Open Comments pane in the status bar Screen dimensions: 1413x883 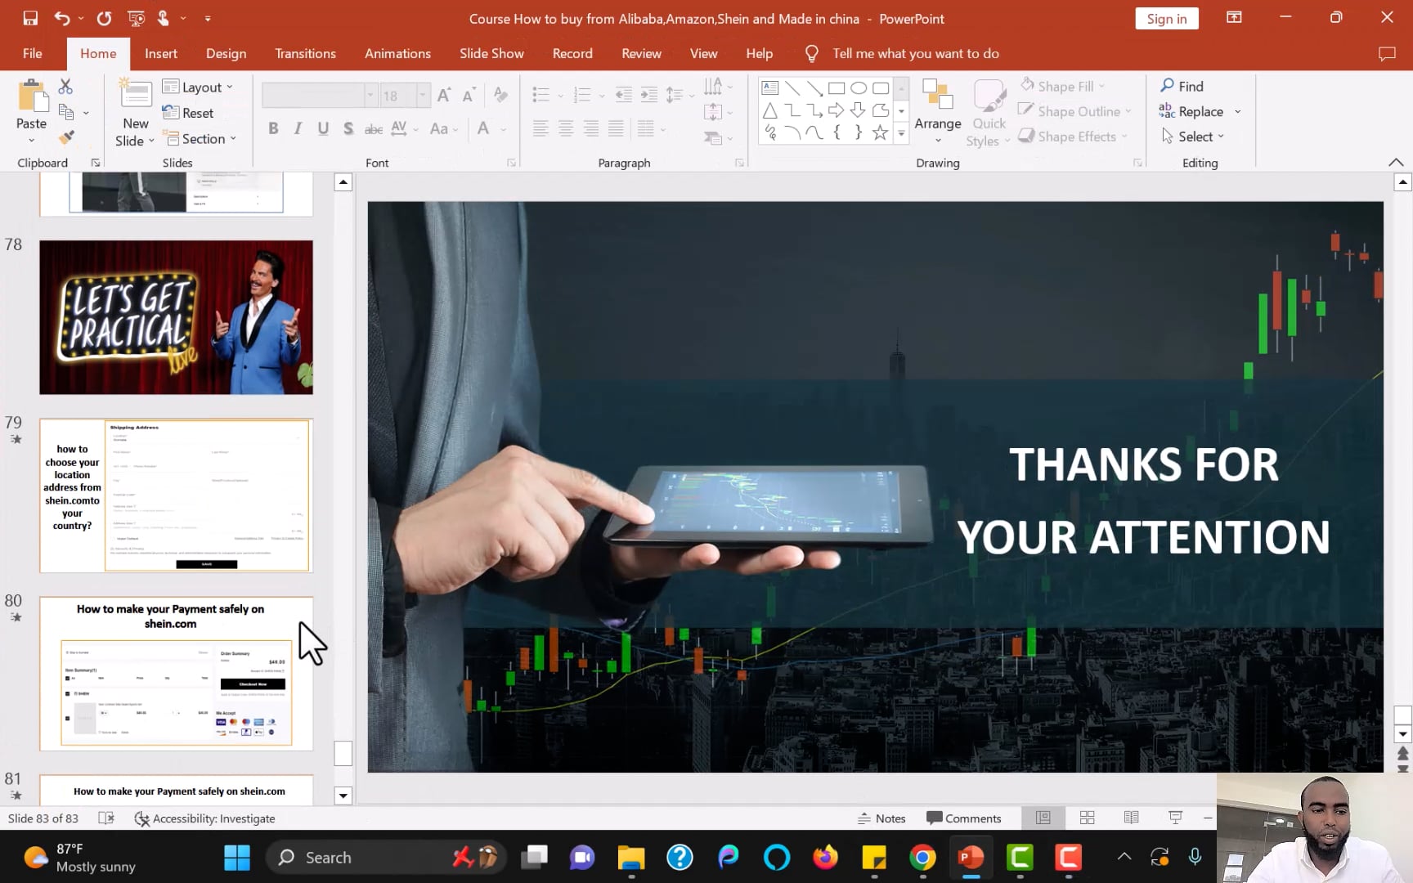point(963,818)
